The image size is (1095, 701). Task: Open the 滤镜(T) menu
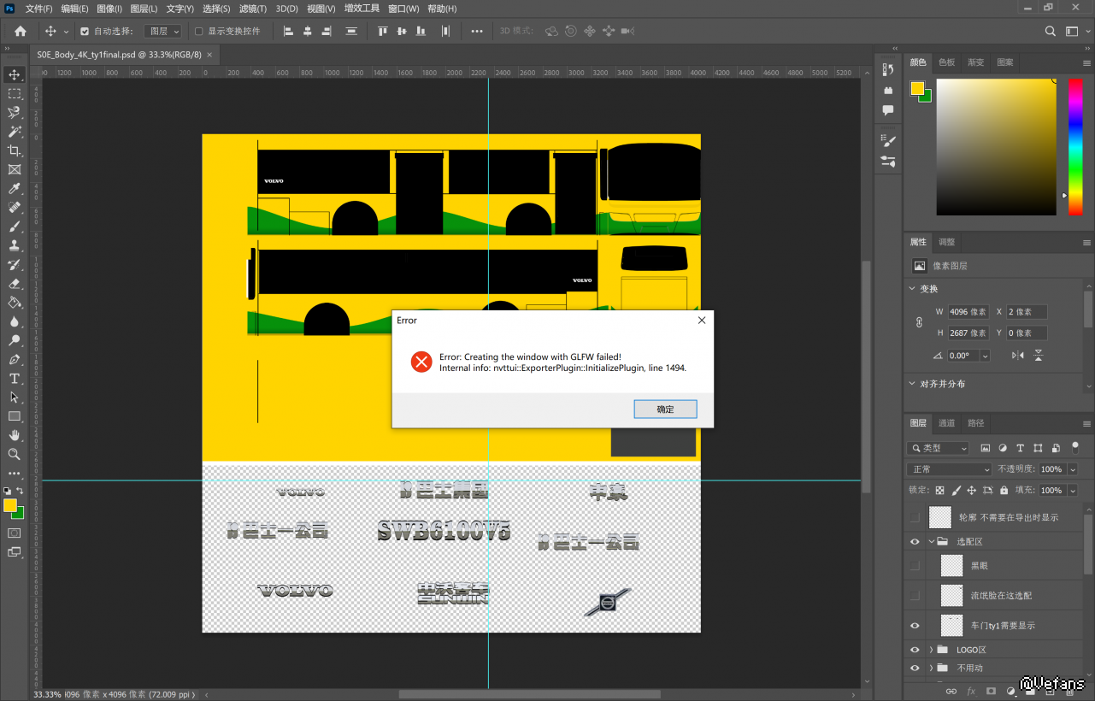[x=252, y=9]
